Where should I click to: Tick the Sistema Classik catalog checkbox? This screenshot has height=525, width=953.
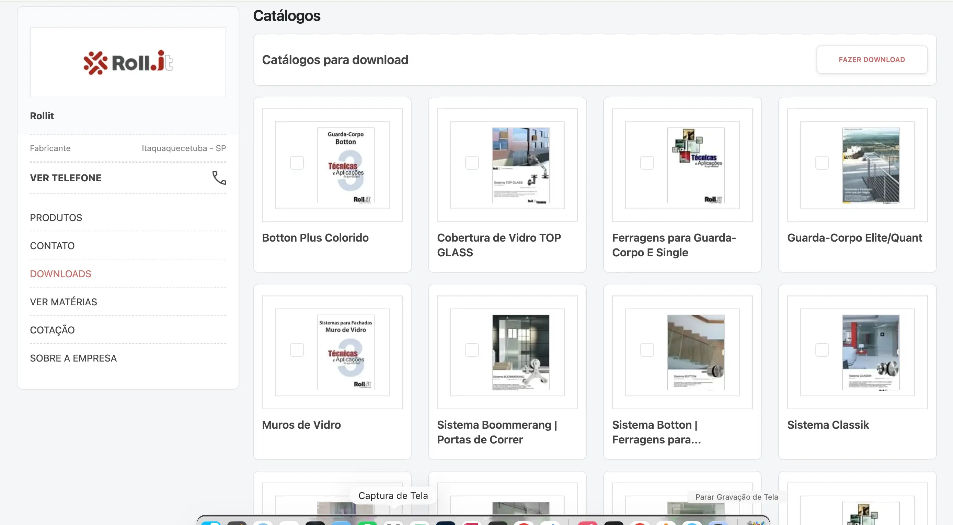pyautogui.click(x=822, y=350)
